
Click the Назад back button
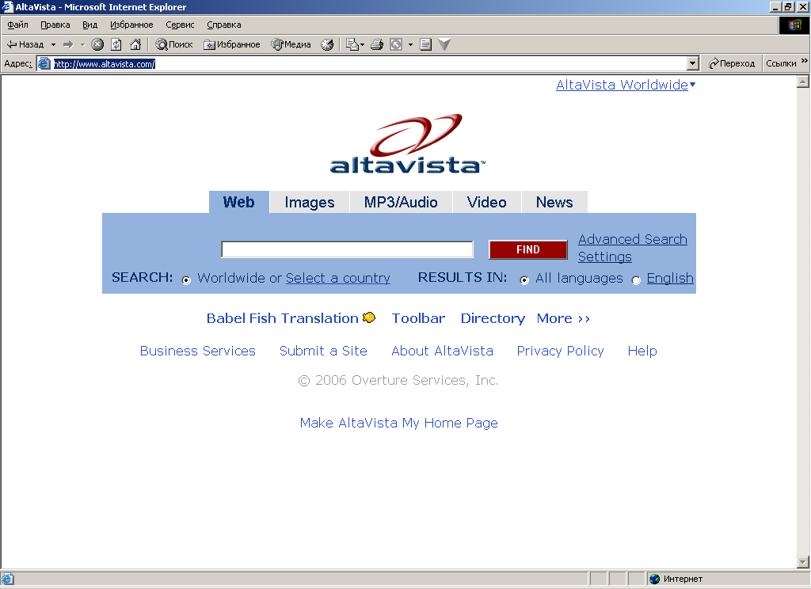click(x=25, y=44)
